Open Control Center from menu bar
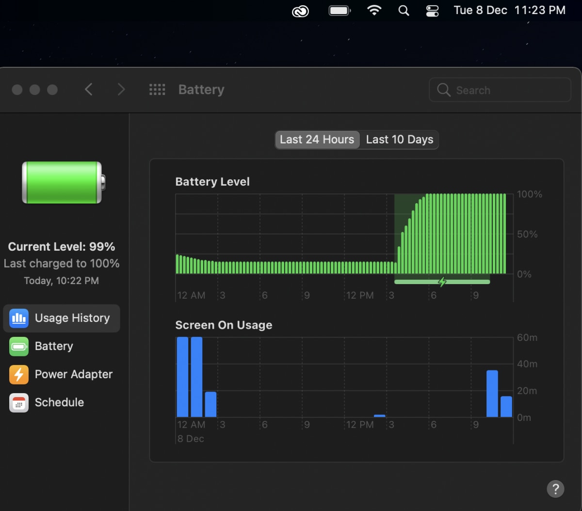The height and width of the screenshot is (511, 582). (x=432, y=11)
